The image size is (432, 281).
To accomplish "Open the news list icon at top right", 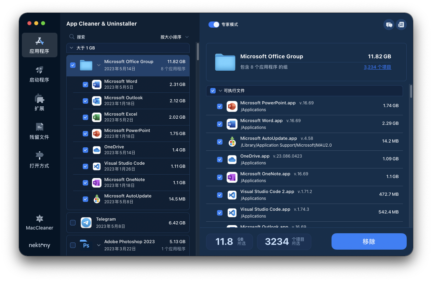I will pos(401,25).
